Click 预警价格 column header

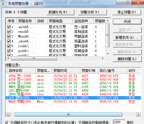(x=89, y=70)
